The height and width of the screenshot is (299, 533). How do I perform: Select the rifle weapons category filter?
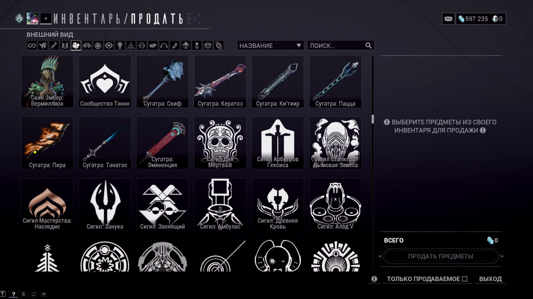pos(54,46)
